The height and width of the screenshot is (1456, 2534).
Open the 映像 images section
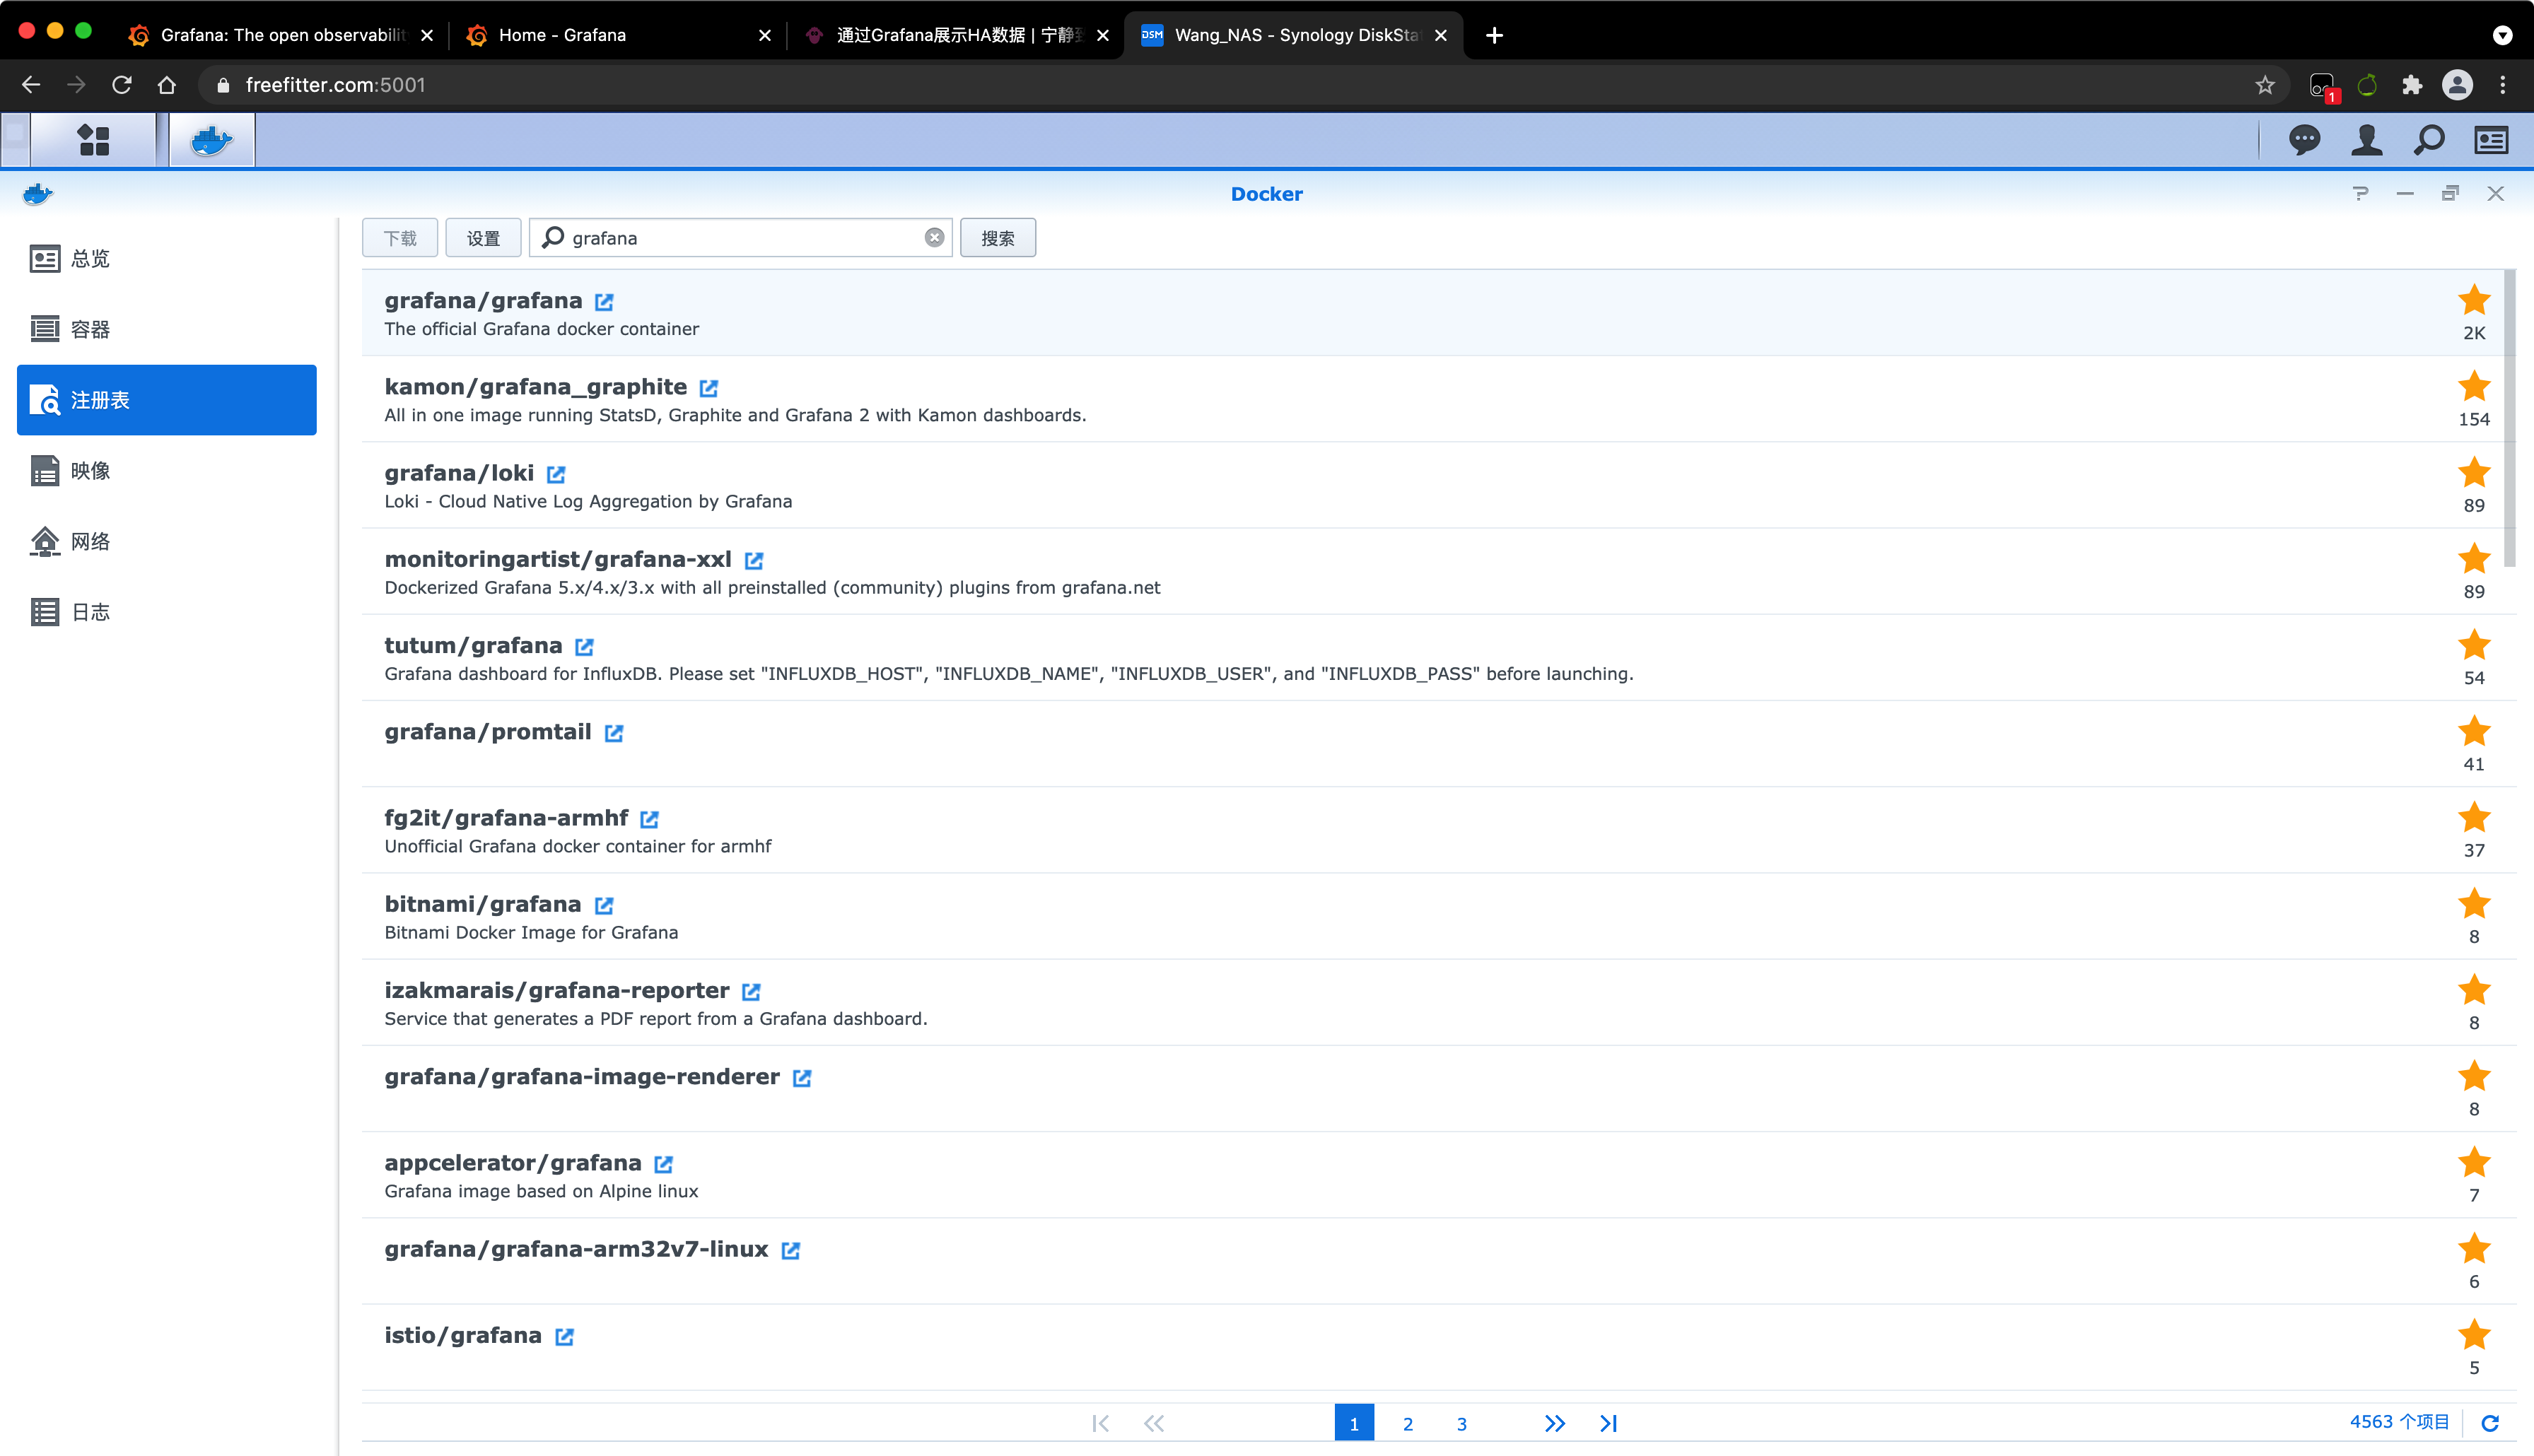167,471
